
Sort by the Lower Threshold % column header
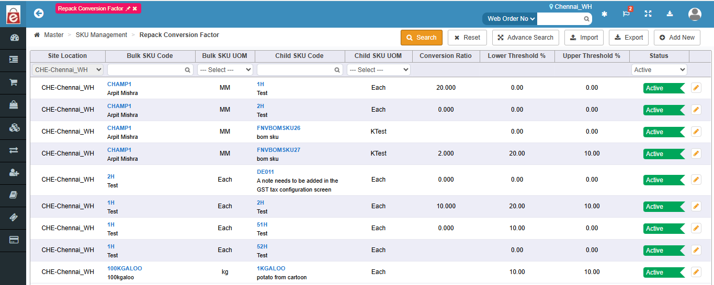517,56
